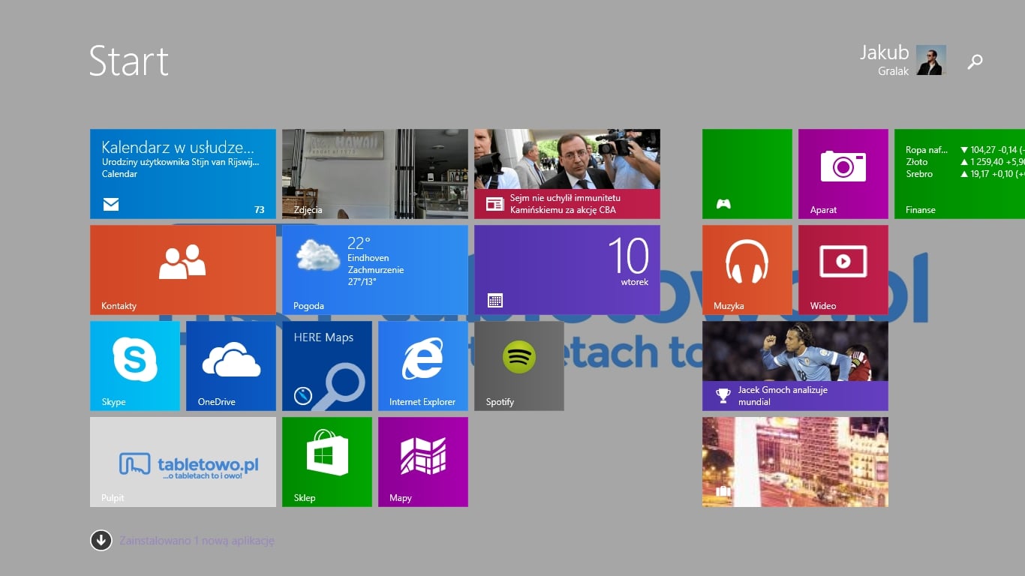Open the news tile about Kamiński immunity

567,174
